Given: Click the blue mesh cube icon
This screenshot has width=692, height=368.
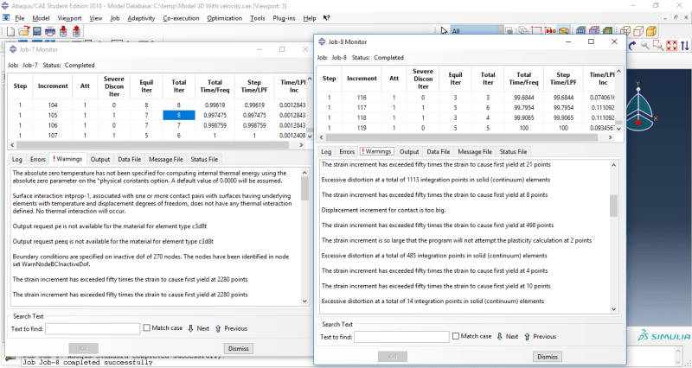Looking at the screenshot, I should click(581, 31).
